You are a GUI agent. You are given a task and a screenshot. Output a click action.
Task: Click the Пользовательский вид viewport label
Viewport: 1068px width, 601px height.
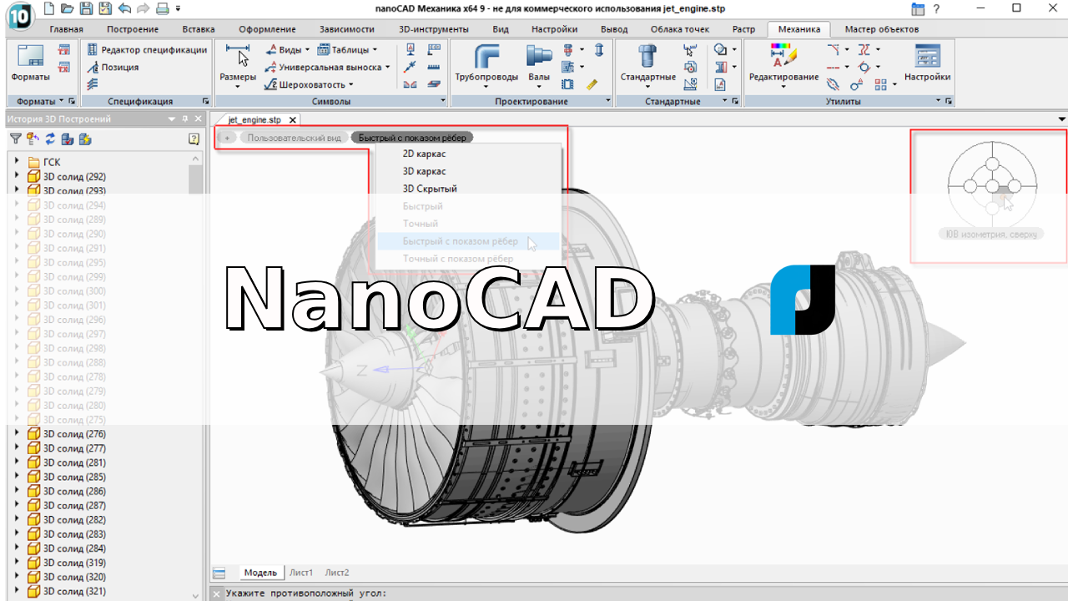click(x=295, y=138)
